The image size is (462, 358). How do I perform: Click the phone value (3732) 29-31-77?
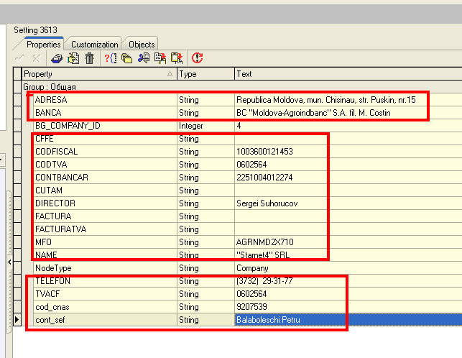pos(264,281)
